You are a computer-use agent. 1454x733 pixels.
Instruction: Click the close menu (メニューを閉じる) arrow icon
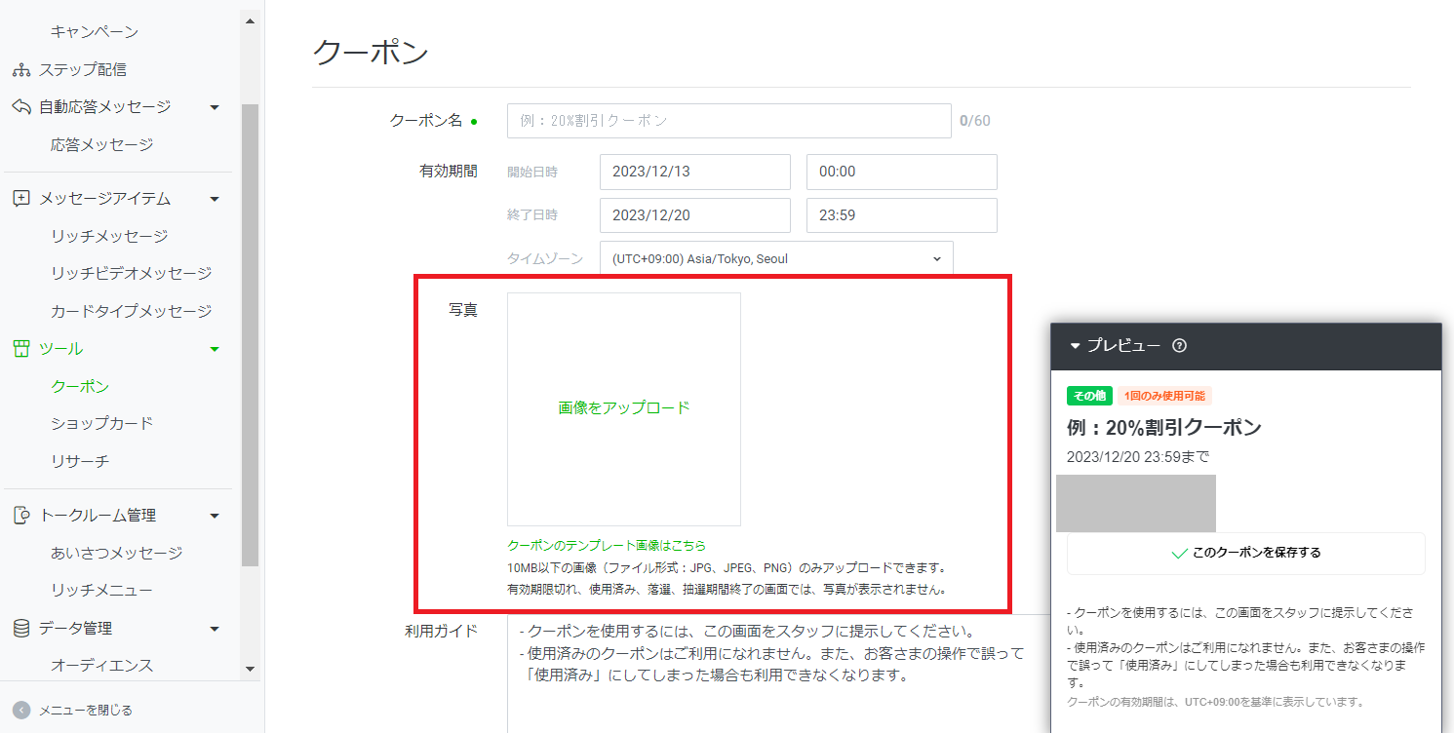click(x=21, y=710)
